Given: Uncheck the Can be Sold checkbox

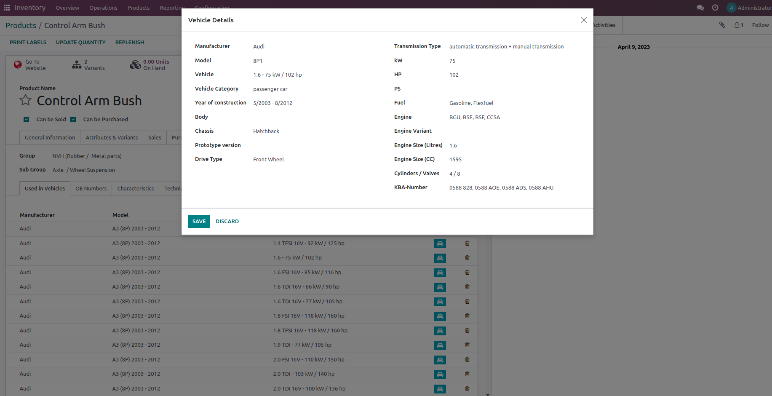Looking at the screenshot, I should (x=27, y=120).
